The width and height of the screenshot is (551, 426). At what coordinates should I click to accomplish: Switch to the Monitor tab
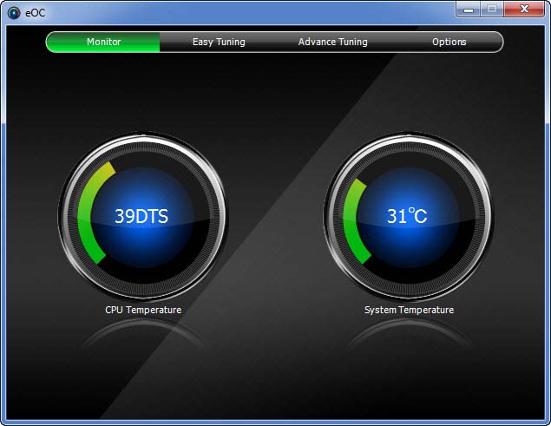click(103, 42)
